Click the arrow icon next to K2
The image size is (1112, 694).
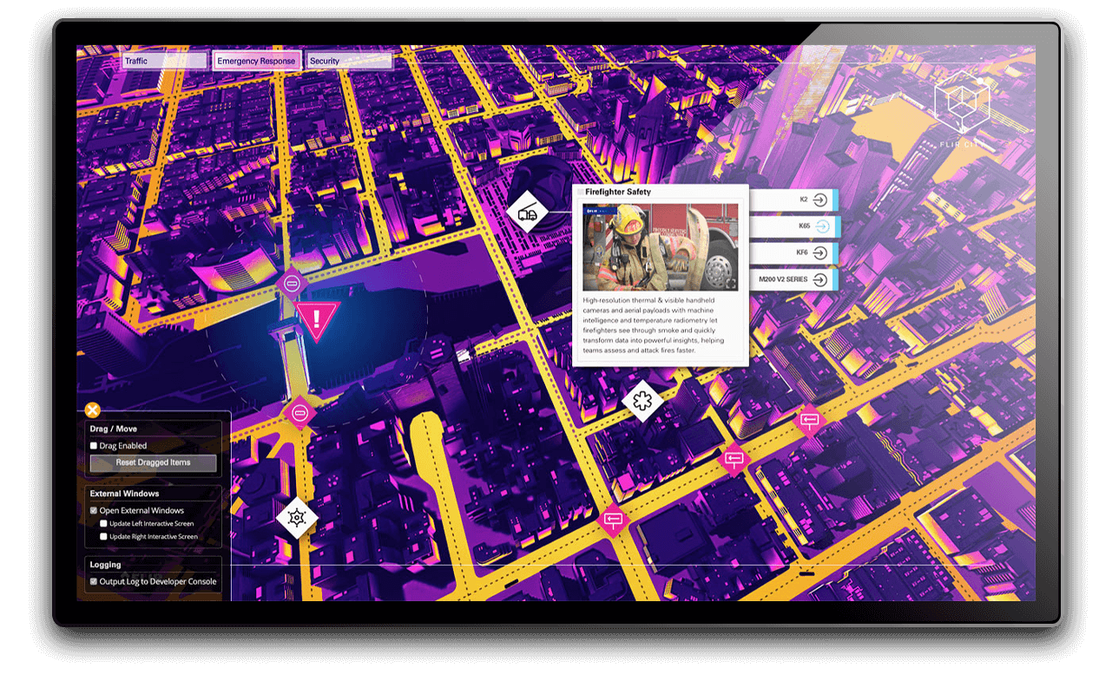click(x=821, y=200)
